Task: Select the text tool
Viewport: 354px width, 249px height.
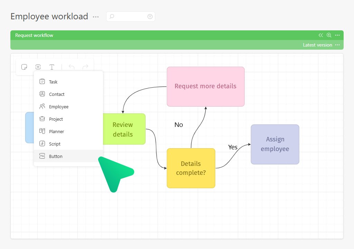Action: (x=52, y=67)
